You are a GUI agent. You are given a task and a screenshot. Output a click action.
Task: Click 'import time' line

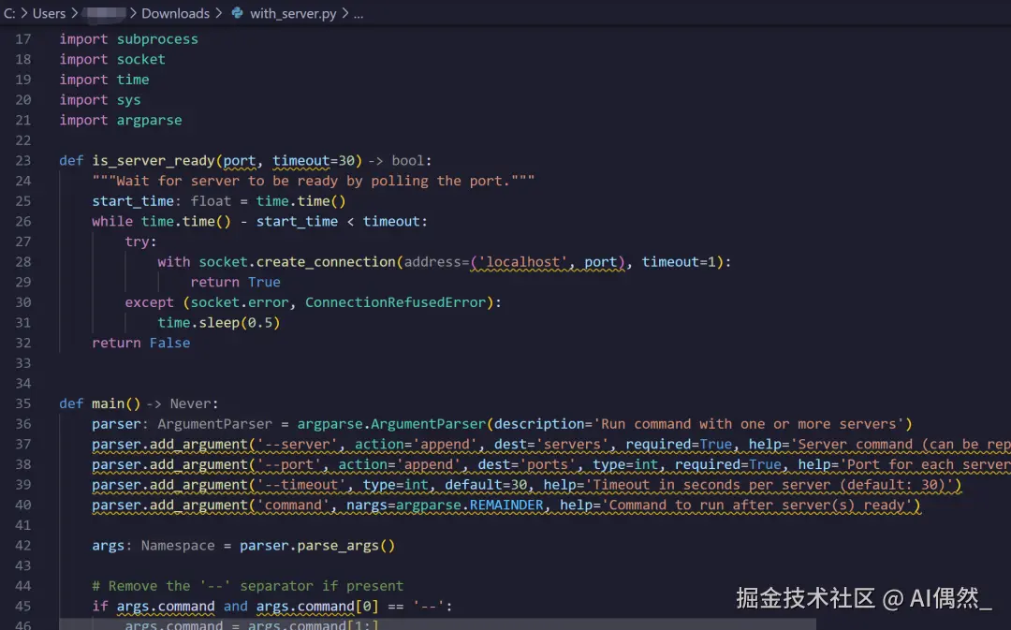point(105,80)
